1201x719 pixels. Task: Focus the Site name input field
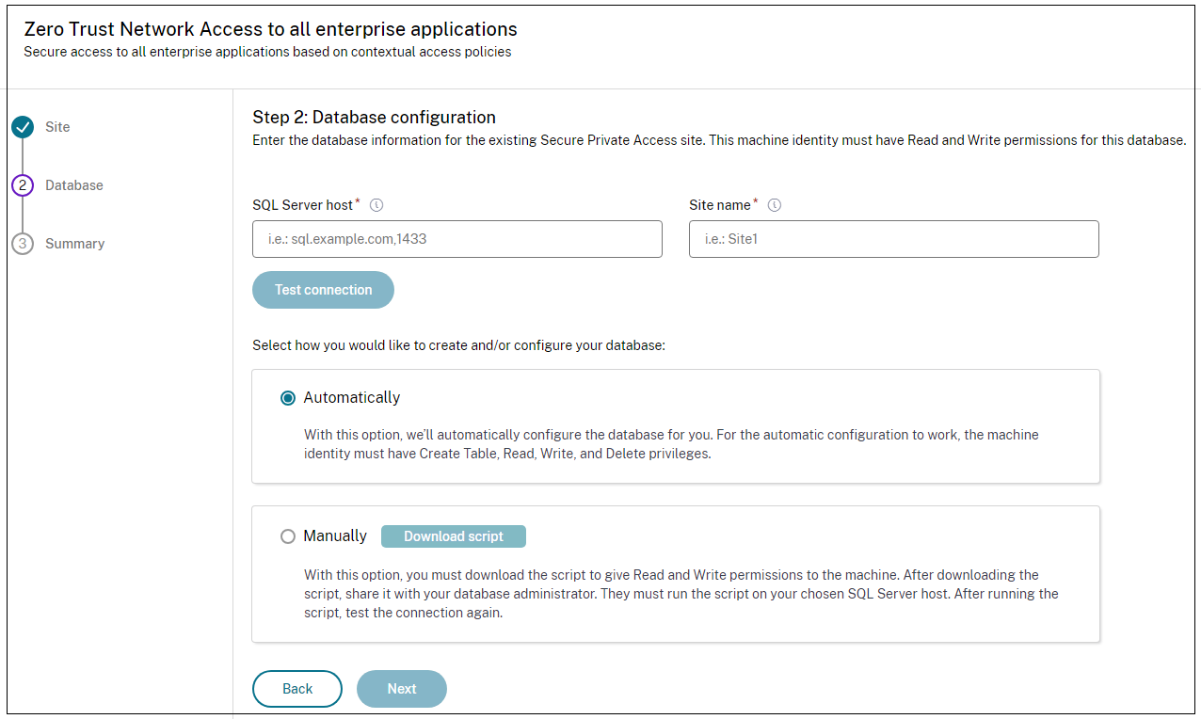pos(893,239)
